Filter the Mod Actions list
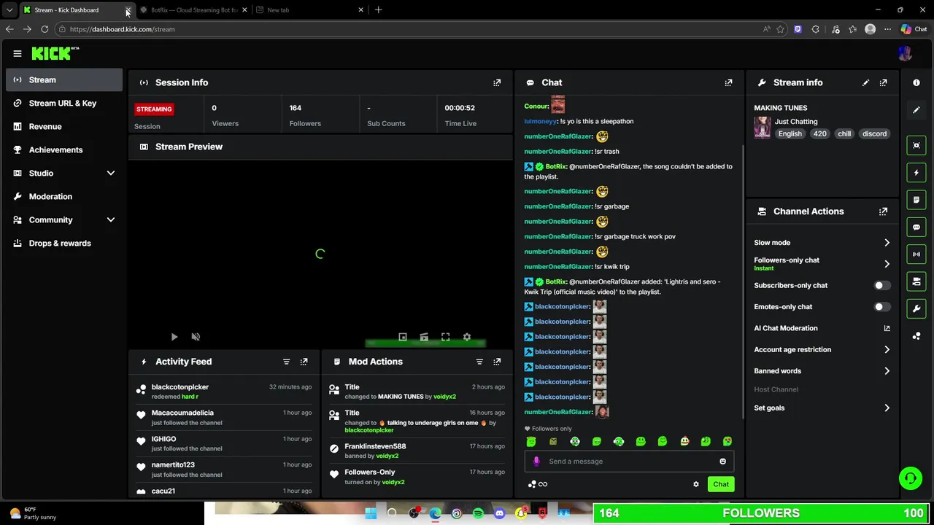The width and height of the screenshot is (934, 525). (479, 362)
